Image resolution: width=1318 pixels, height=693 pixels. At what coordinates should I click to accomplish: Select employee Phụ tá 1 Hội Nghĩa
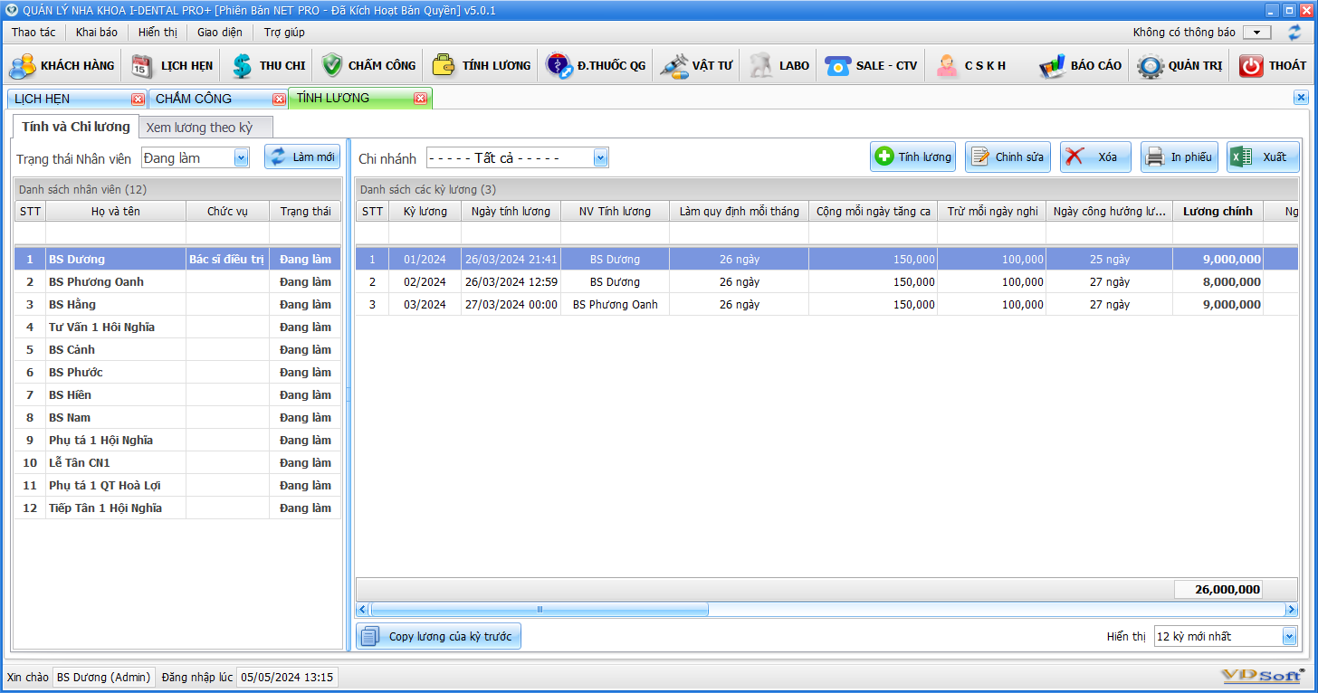pyautogui.click(x=177, y=440)
